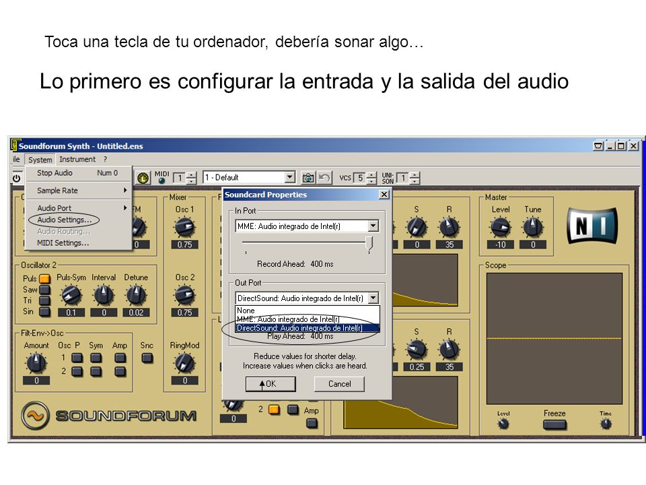Adjust the Master Tune knob
This screenshot has height=485, width=646.
click(533, 227)
